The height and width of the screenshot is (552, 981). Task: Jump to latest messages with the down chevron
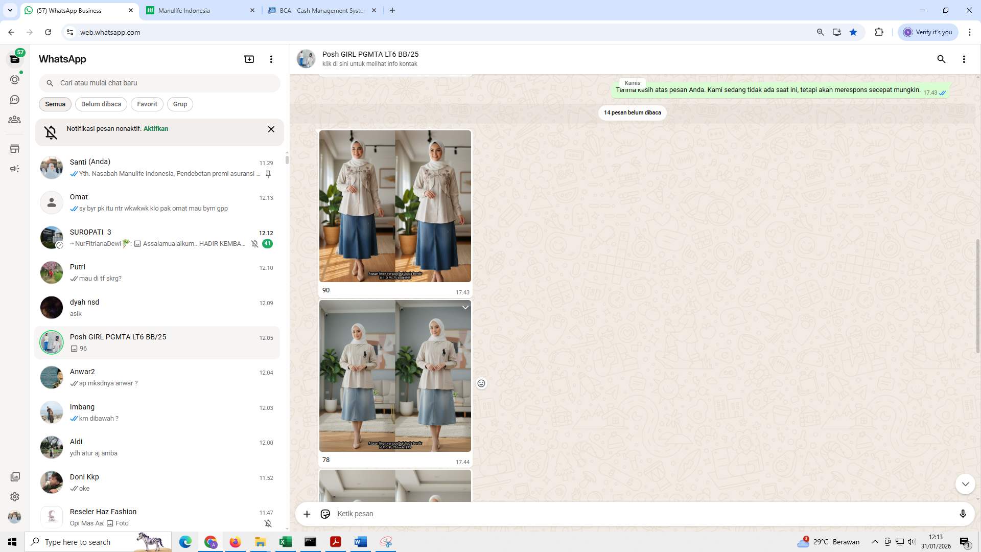965,484
